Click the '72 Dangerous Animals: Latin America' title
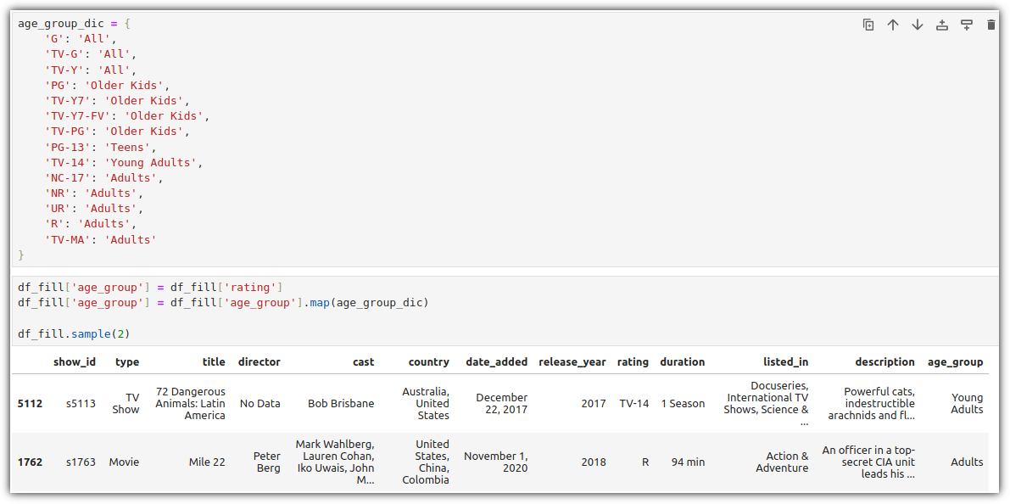 click(191, 404)
